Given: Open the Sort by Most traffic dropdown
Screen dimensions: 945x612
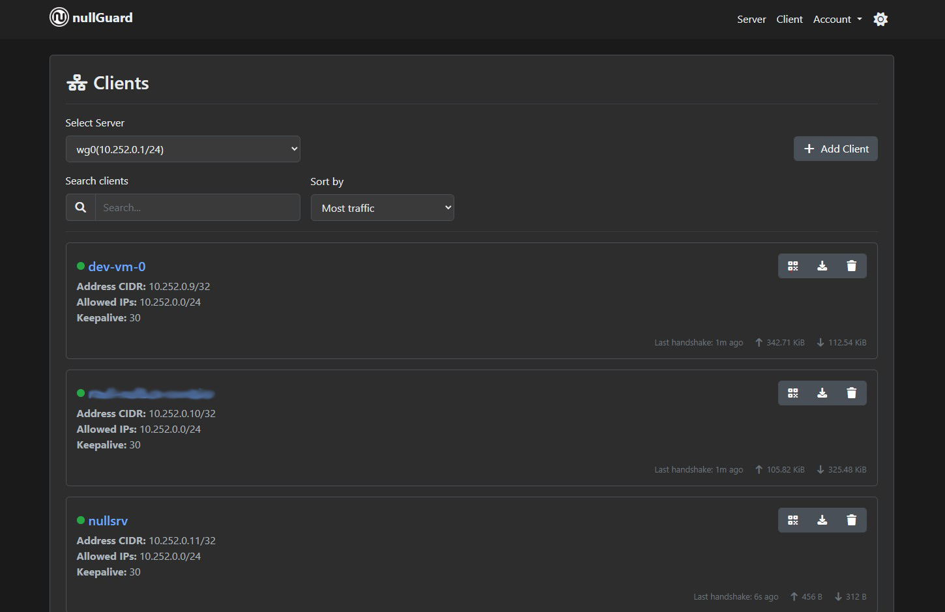Looking at the screenshot, I should tap(383, 208).
